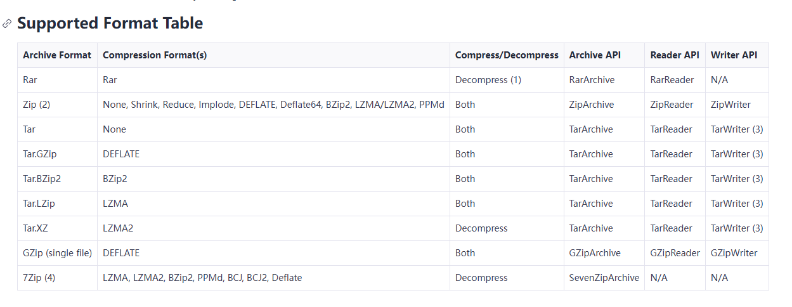Click the Zip (2) format cell
792x307 pixels.
(x=36, y=105)
